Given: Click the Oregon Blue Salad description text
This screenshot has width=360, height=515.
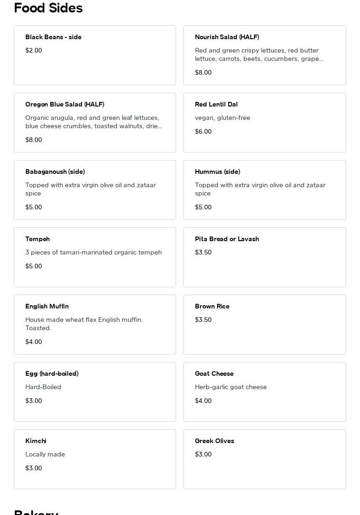Looking at the screenshot, I should coord(94,122).
